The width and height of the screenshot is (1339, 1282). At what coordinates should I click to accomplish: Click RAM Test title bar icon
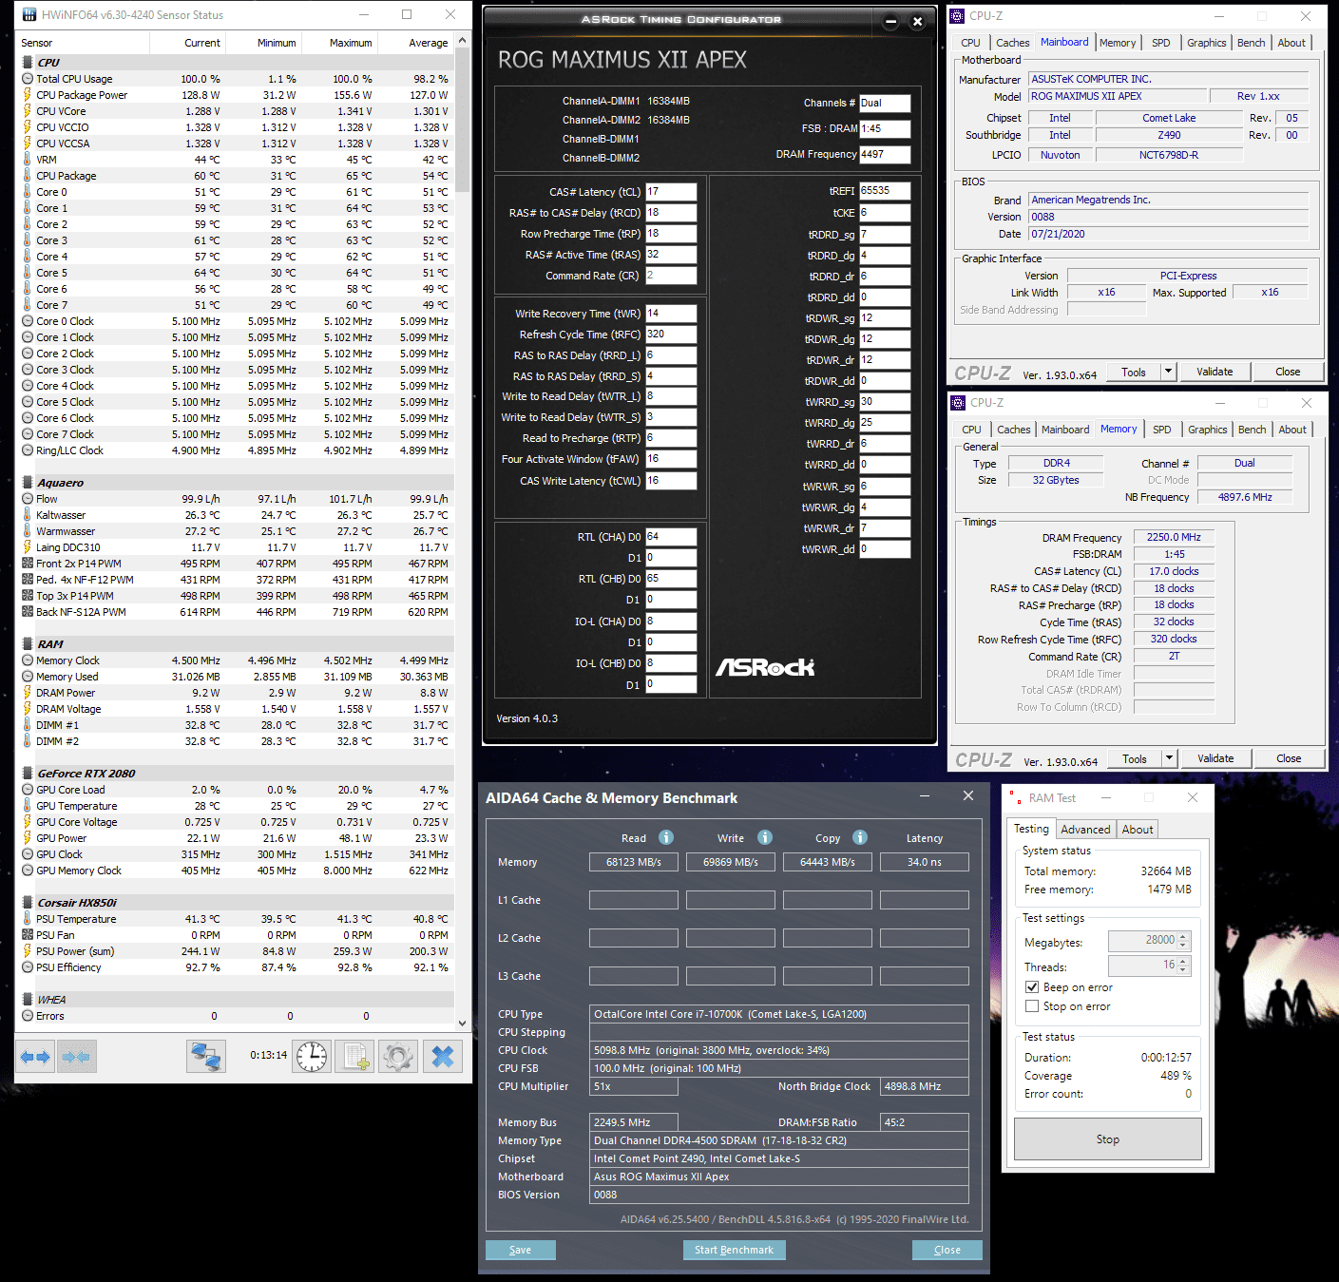tap(1015, 798)
